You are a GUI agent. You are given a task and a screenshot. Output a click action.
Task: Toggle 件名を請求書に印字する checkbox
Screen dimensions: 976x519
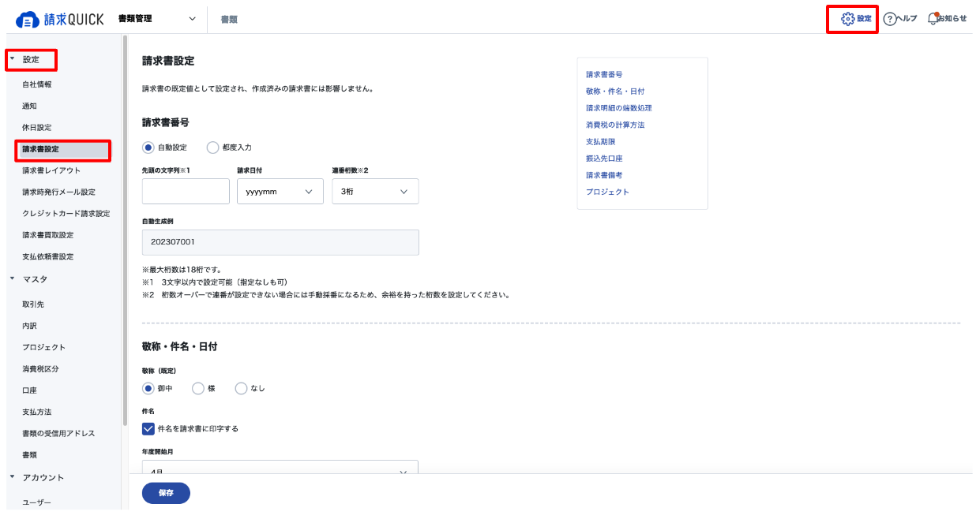pos(148,428)
